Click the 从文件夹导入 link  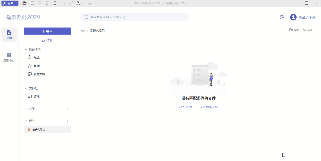point(209,107)
